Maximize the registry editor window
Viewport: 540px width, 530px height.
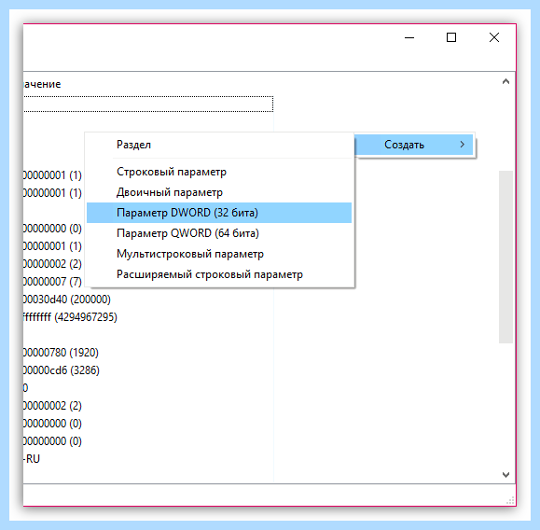point(451,37)
